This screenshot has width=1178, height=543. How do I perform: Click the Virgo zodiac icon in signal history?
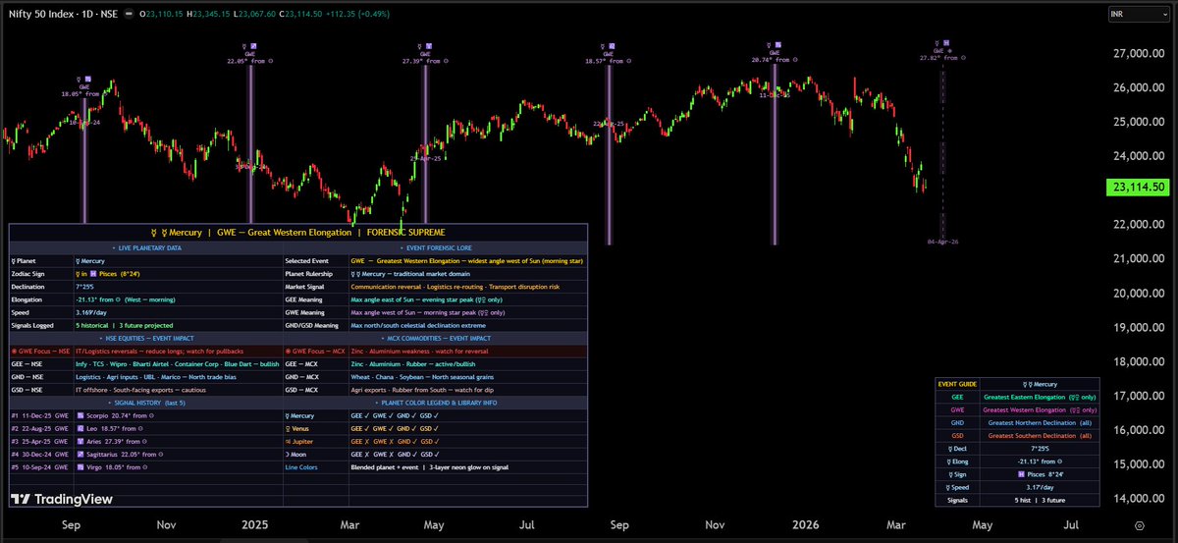(x=80, y=467)
